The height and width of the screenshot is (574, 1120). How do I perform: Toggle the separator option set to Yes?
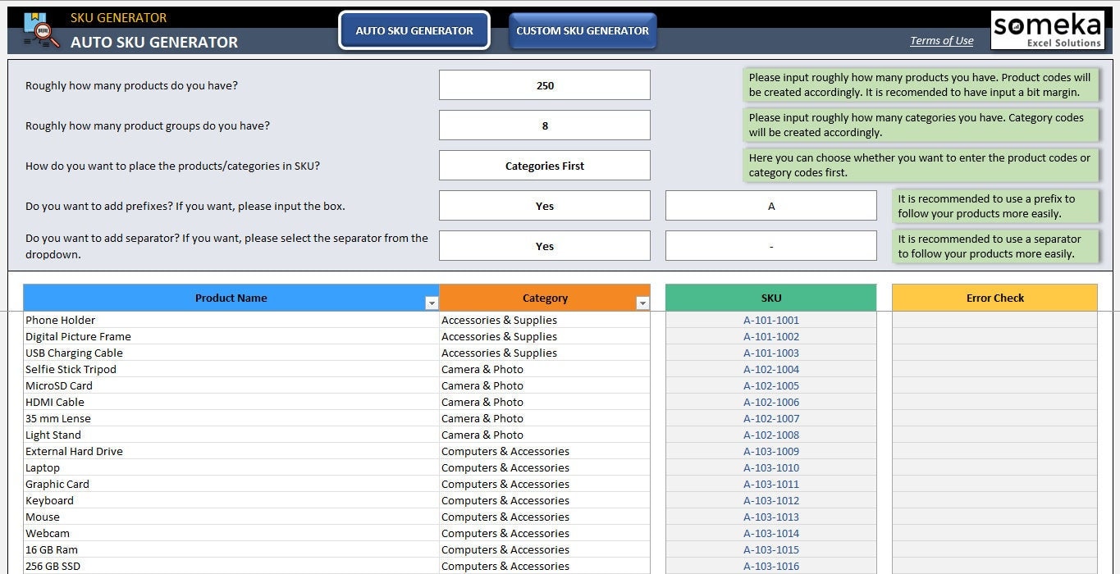pos(544,245)
